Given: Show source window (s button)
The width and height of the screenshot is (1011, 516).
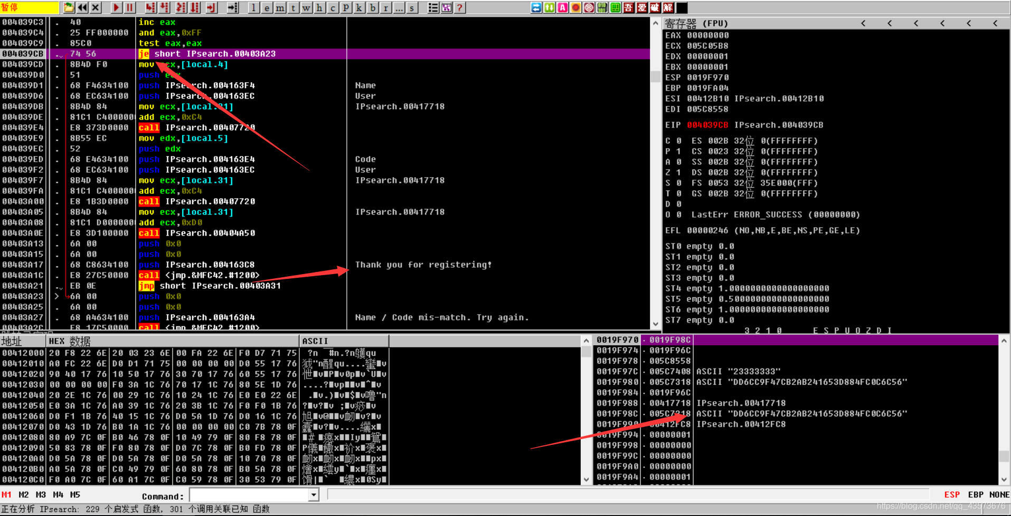Looking at the screenshot, I should (x=412, y=7).
